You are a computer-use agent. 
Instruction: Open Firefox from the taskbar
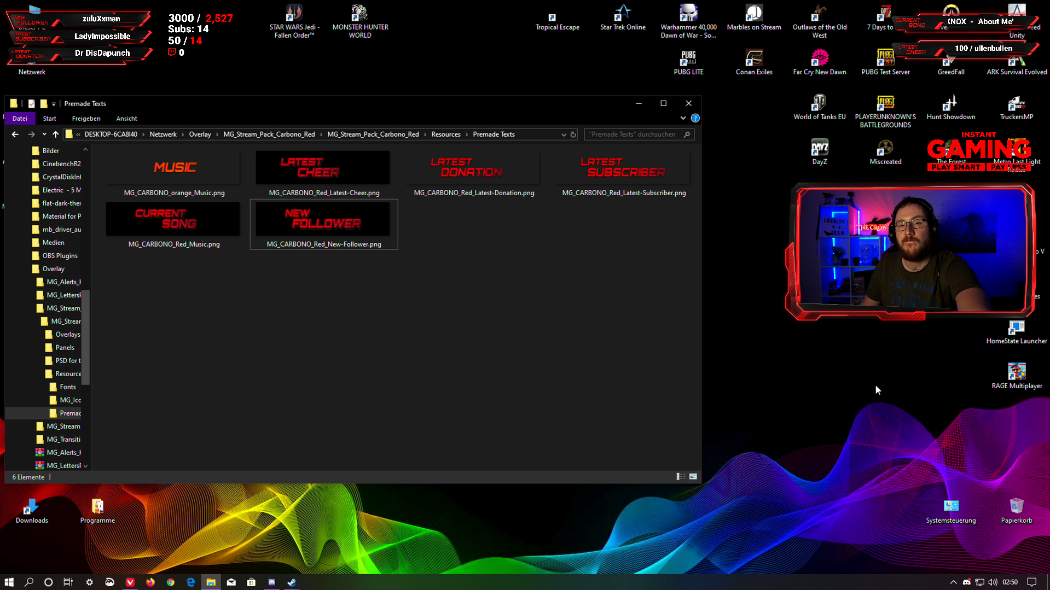[x=150, y=582]
